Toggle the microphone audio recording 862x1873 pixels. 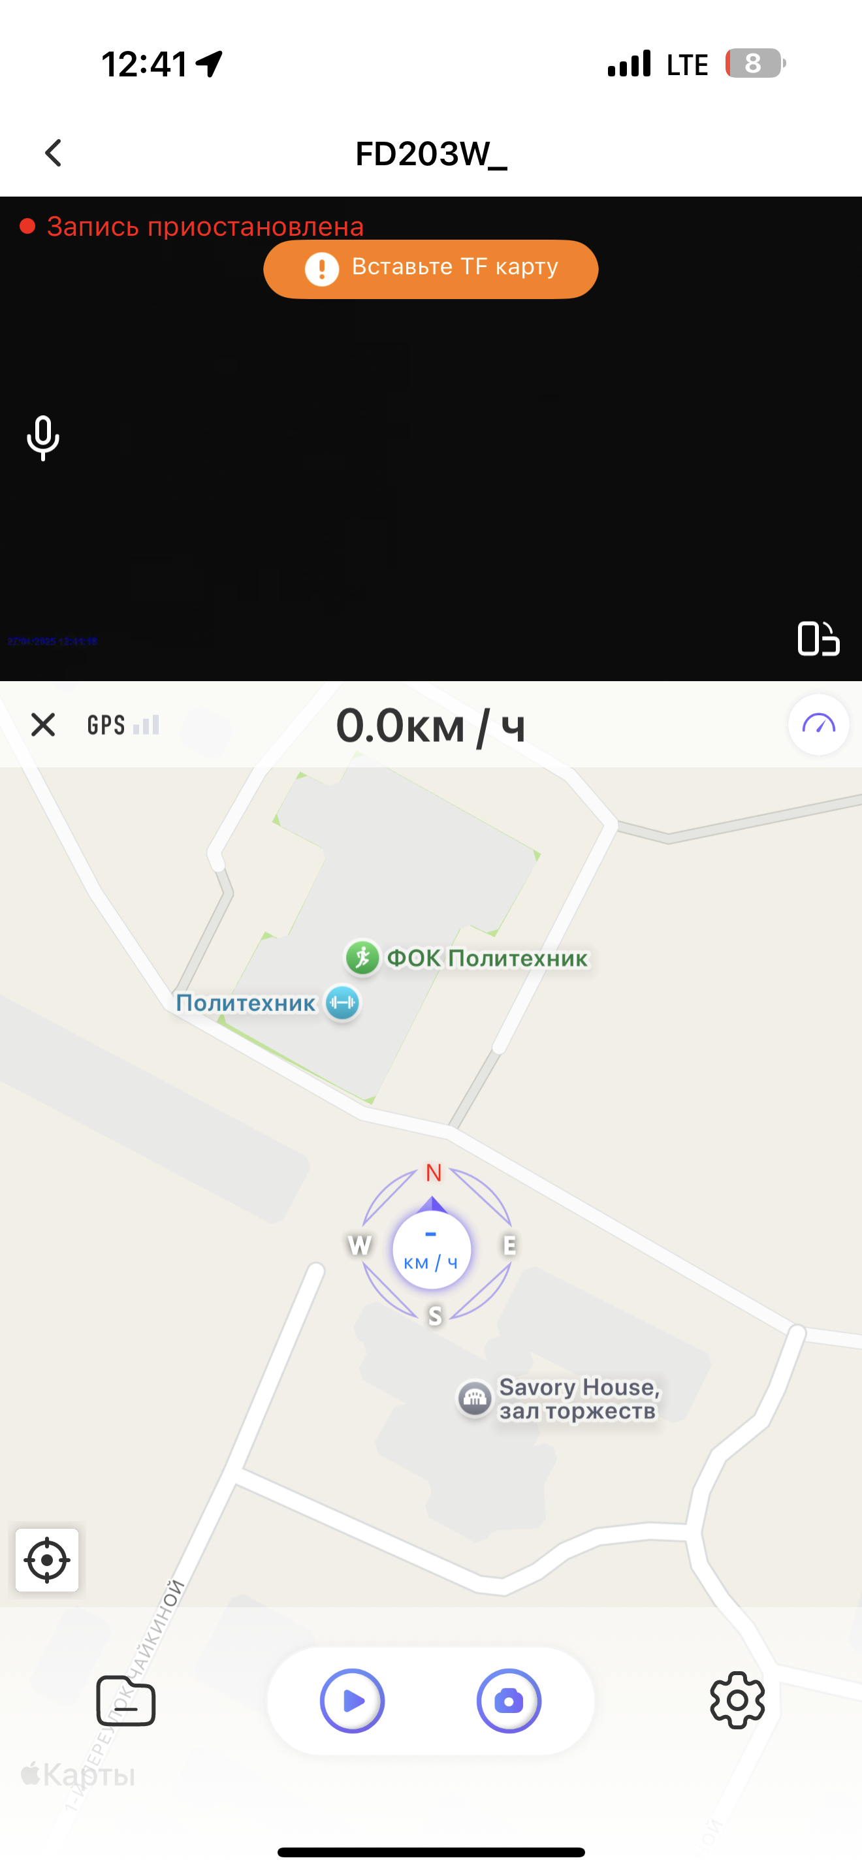coord(43,438)
